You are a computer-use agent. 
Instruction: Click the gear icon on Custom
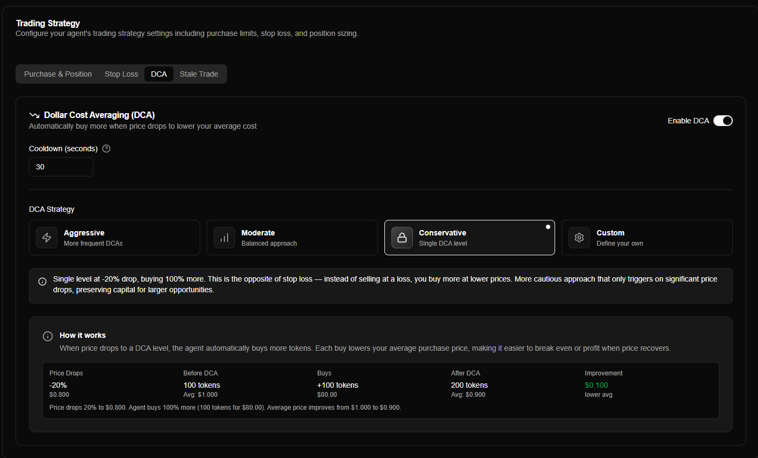coord(579,238)
